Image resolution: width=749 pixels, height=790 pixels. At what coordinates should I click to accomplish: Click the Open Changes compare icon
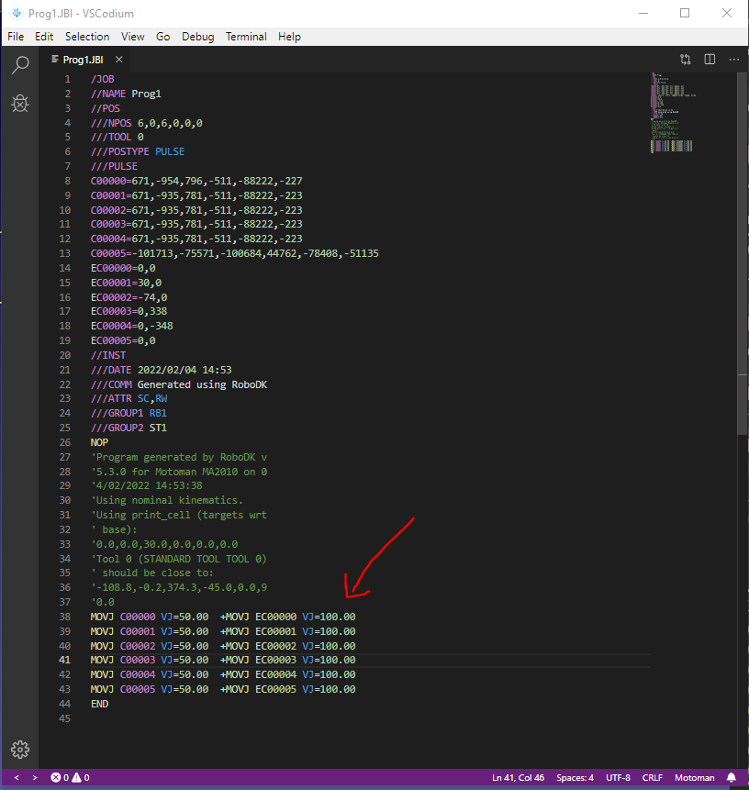[x=686, y=60]
